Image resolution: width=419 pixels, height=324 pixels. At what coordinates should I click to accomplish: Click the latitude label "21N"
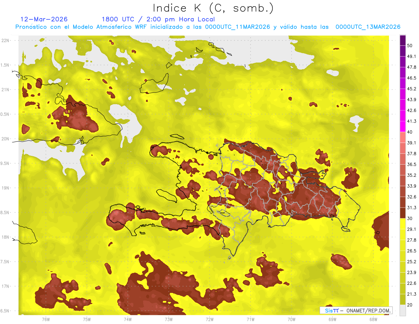pos(5,90)
